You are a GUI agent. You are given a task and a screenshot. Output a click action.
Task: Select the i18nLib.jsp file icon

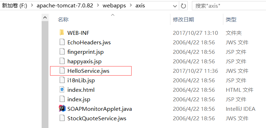click(x=62, y=80)
